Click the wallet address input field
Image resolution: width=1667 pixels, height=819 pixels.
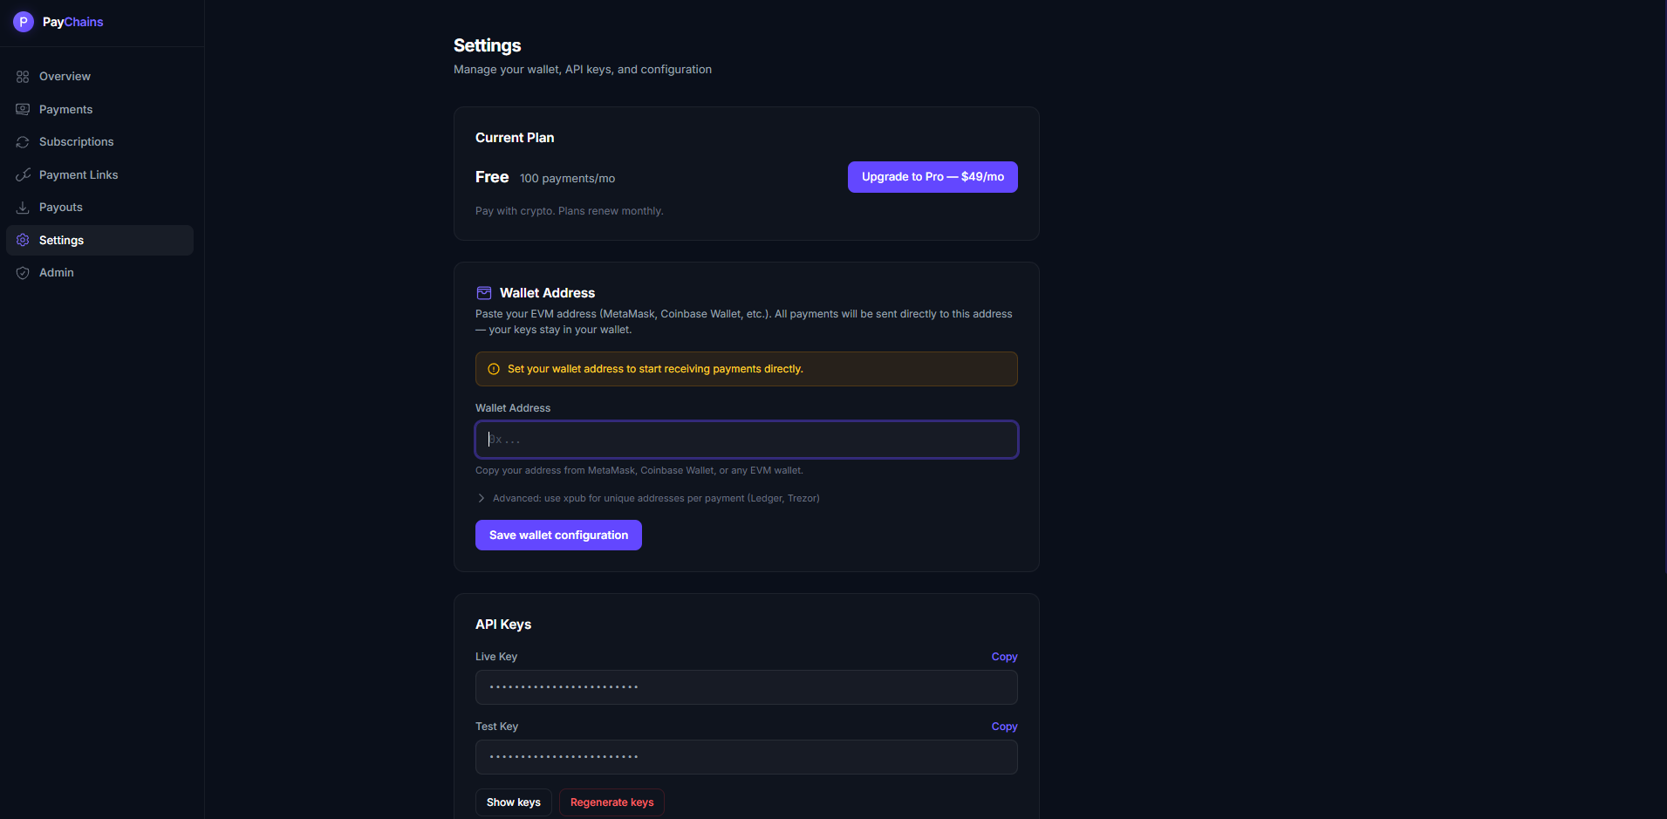click(x=746, y=439)
